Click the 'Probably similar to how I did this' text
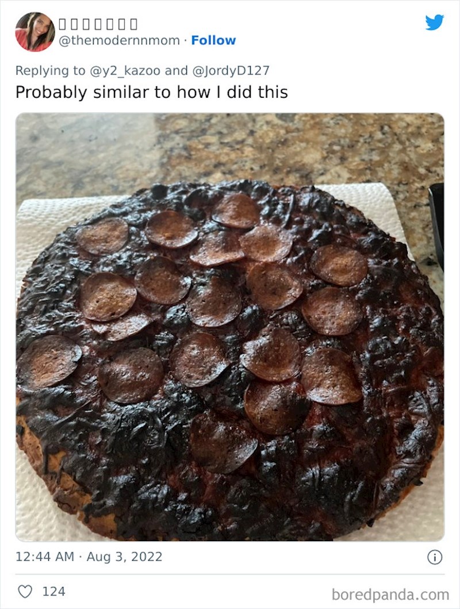 152,92
